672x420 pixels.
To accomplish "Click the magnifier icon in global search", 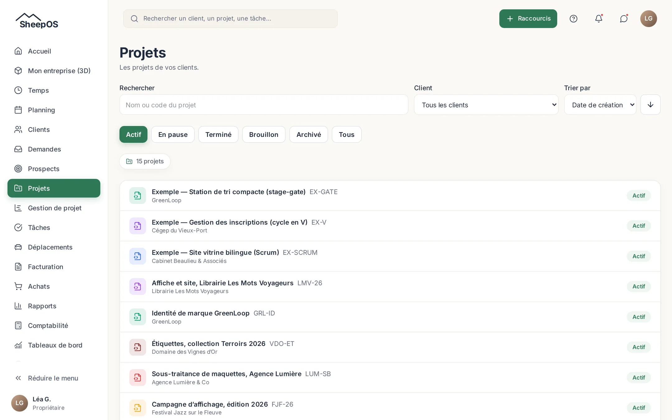I will click(x=134, y=19).
